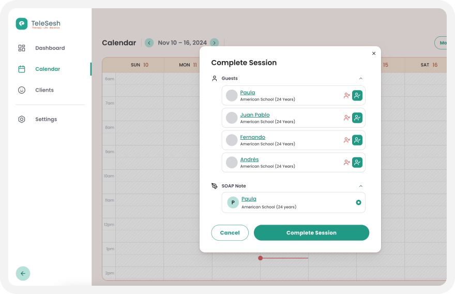Mark Juan Pablo as present
This screenshot has height=294, width=455.
coord(357,118)
